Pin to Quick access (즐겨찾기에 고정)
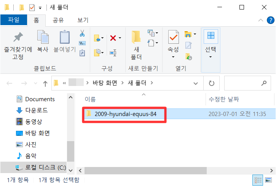Viewport: 276px width, 186px height. tap(18, 46)
